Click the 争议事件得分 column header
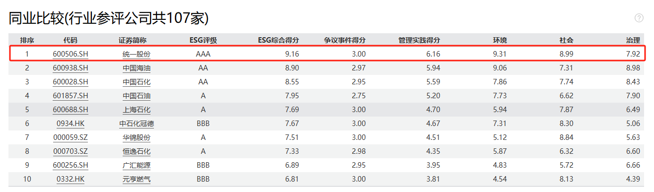Viewport: 654px width, 192px height. (x=345, y=40)
